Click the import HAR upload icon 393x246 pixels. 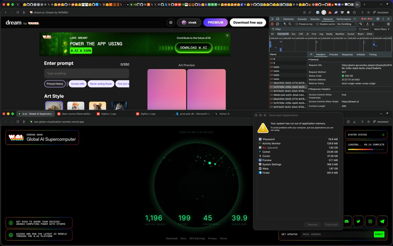pyautogui.click(x=367, y=24)
